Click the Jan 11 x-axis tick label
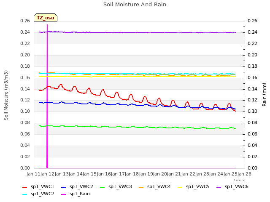 [33, 174]
